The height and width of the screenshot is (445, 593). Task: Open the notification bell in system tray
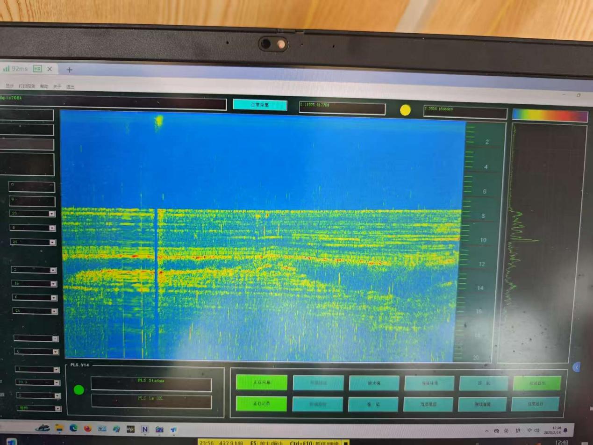(566, 430)
